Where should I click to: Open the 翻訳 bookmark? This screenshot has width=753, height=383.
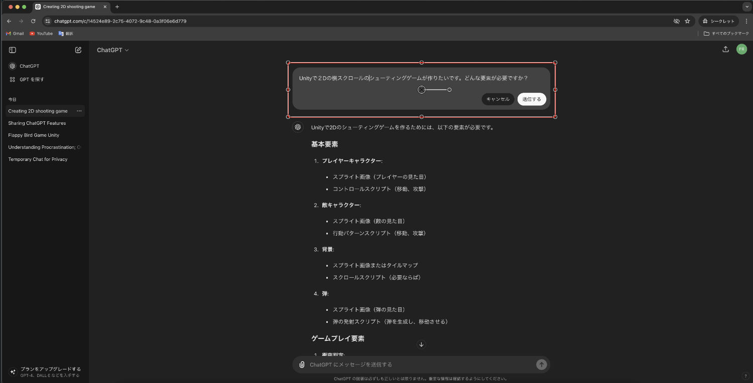[x=66, y=34]
